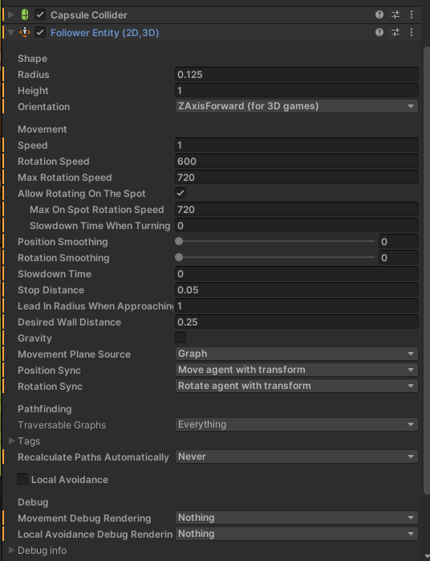Open help for Capsule Collider component
The height and width of the screenshot is (561, 430).
[x=379, y=14]
